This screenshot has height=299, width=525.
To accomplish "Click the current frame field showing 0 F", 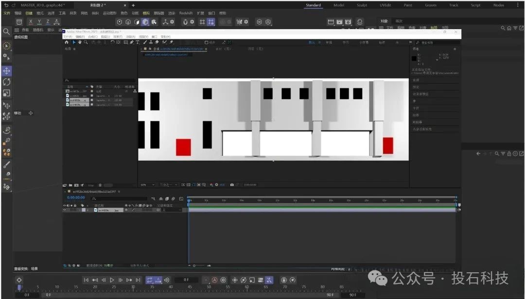I will pyautogui.click(x=186, y=280).
